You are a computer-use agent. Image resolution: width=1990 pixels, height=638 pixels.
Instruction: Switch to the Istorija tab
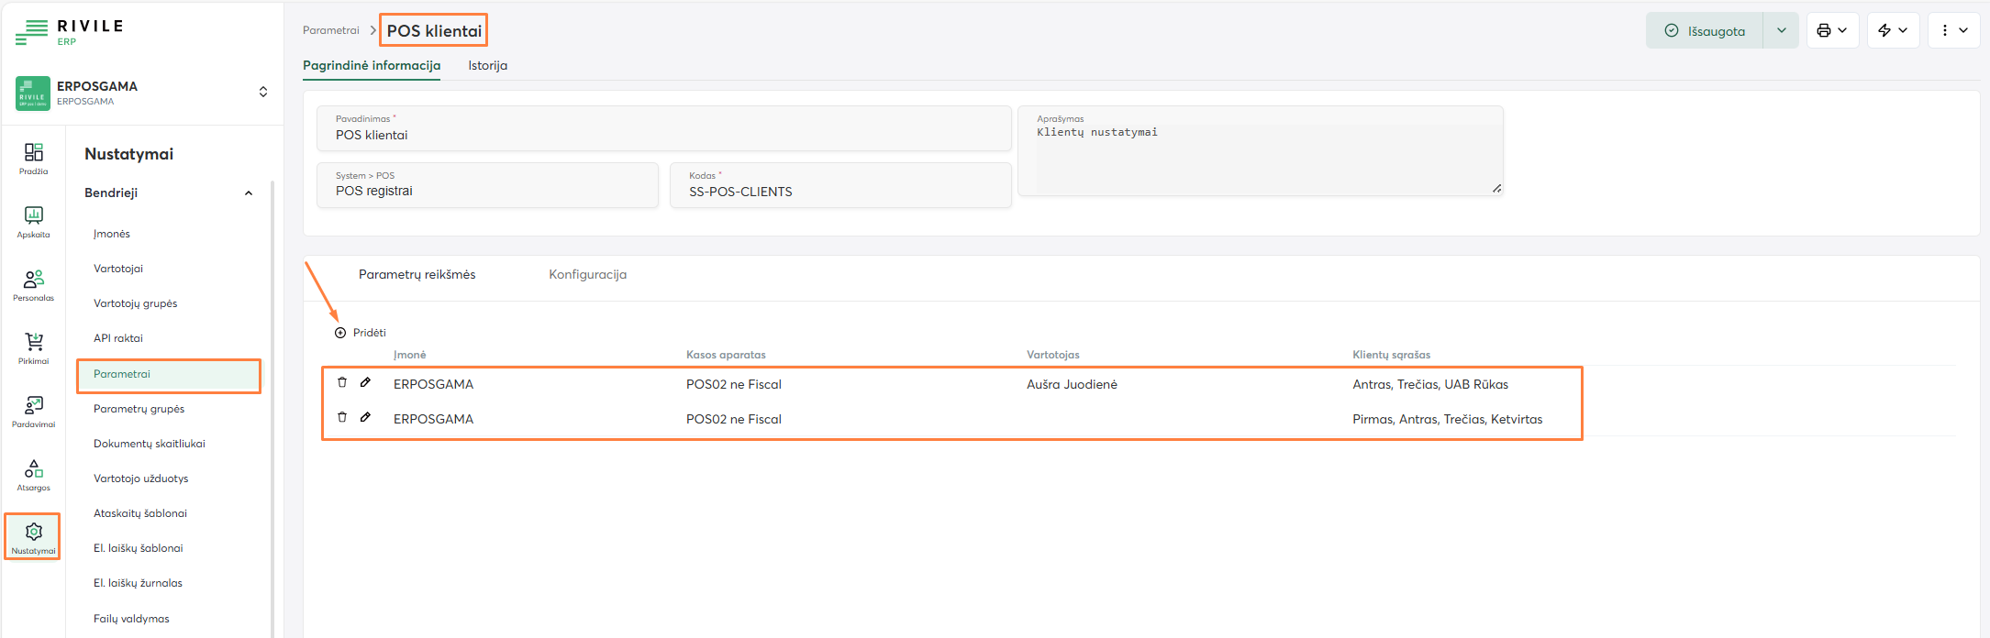(487, 66)
